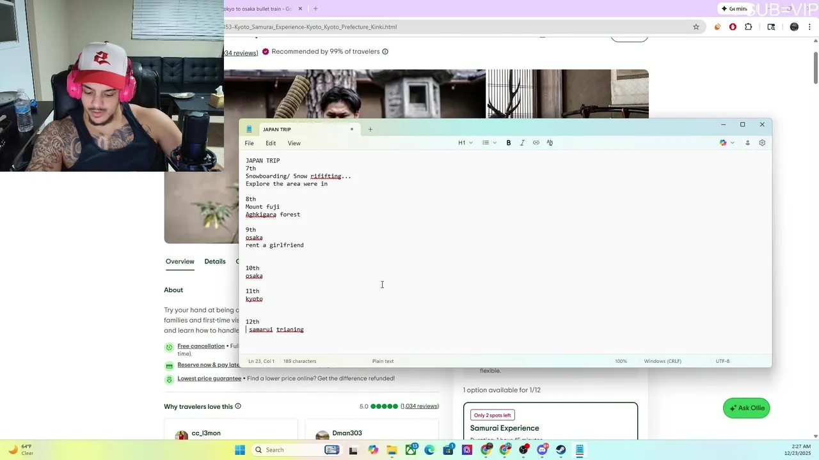Click the Chrome address bar URL
Image resolution: width=819 pixels, height=460 pixels.
[x=310, y=27]
